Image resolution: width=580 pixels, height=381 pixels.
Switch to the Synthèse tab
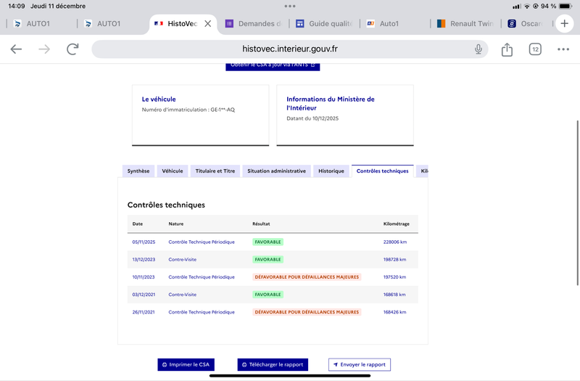(138, 171)
